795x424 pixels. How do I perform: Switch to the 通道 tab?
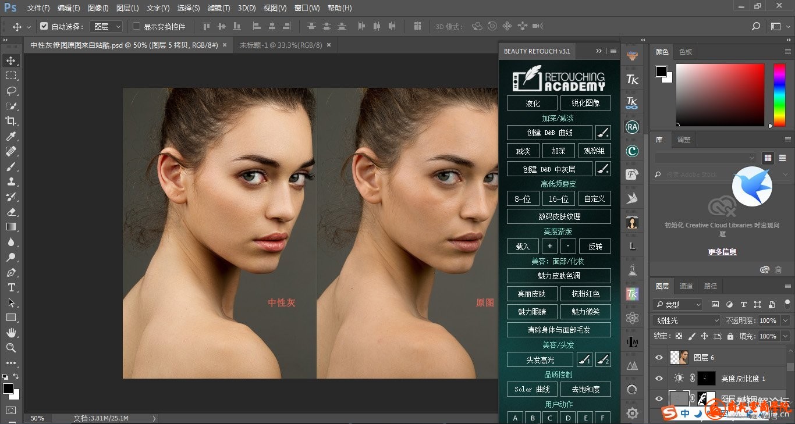686,286
